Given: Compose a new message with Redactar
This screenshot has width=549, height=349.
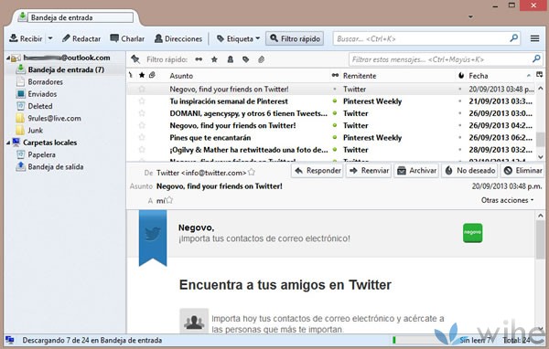Looking at the screenshot, I should point(81,38).
